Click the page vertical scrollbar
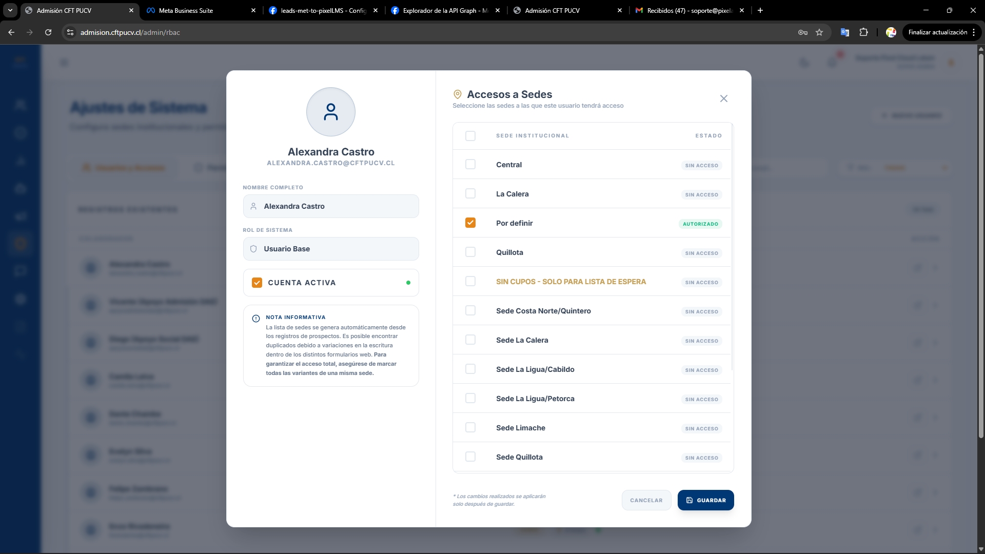985x554 pixels. pyautogui.click(x=981, y=246)
